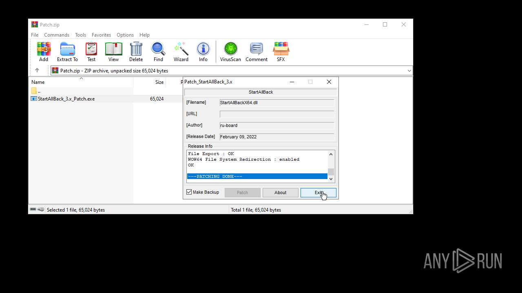Screen dimensions: 522x293
Task: Click the 'File Export : OK' log line
Action: [211, 154]
